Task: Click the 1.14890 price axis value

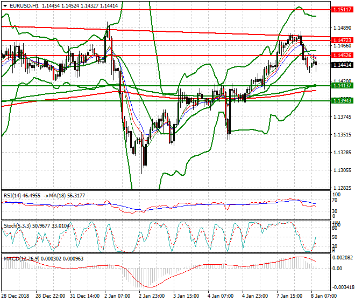Action: (342, 28)
